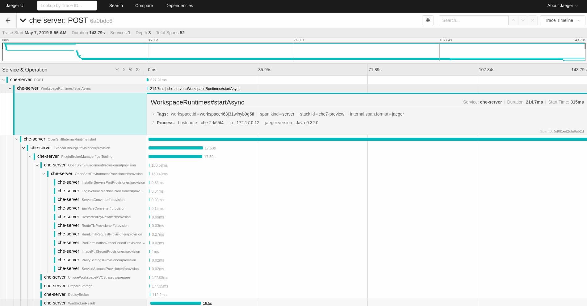The image size is (587, 306).
Task: Collapse the SidecarToolingProvisioner#provision span children
Action: (x=24, y=148)
